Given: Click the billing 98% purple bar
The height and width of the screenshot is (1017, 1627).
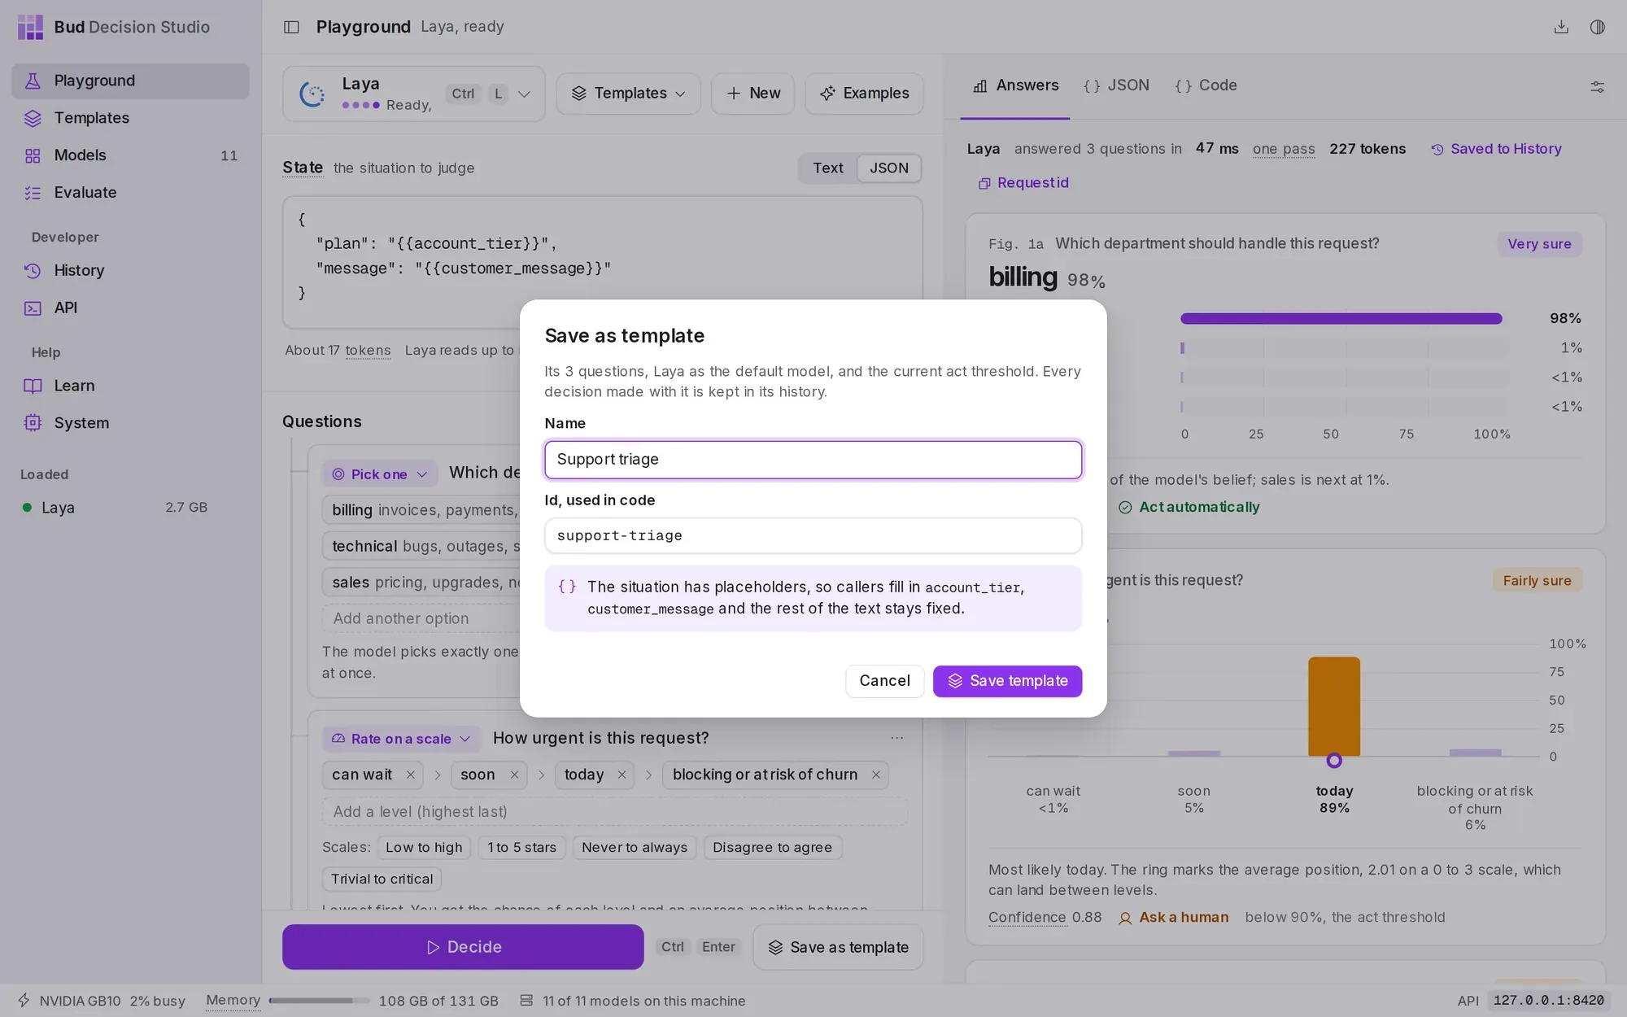Looking at the screenshot, I should coord(1341,319).
